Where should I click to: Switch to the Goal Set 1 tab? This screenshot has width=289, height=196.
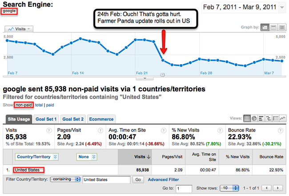[x=46, y=119]
